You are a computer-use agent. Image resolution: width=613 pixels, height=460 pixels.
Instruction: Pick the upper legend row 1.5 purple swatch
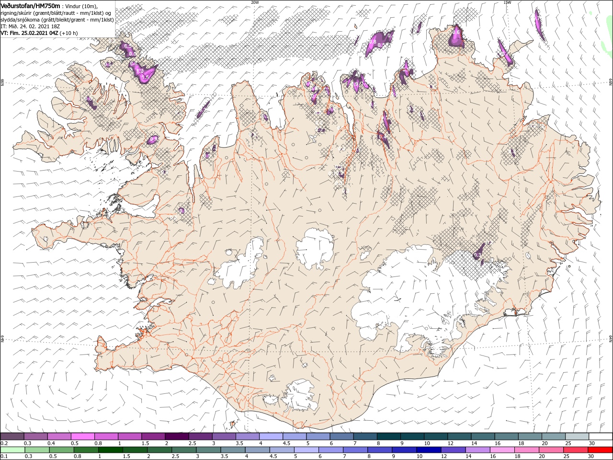pyautogui.click(x=153, y=436)
